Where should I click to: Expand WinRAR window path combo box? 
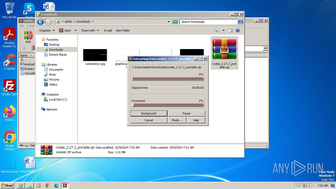(x=265, y=48)
